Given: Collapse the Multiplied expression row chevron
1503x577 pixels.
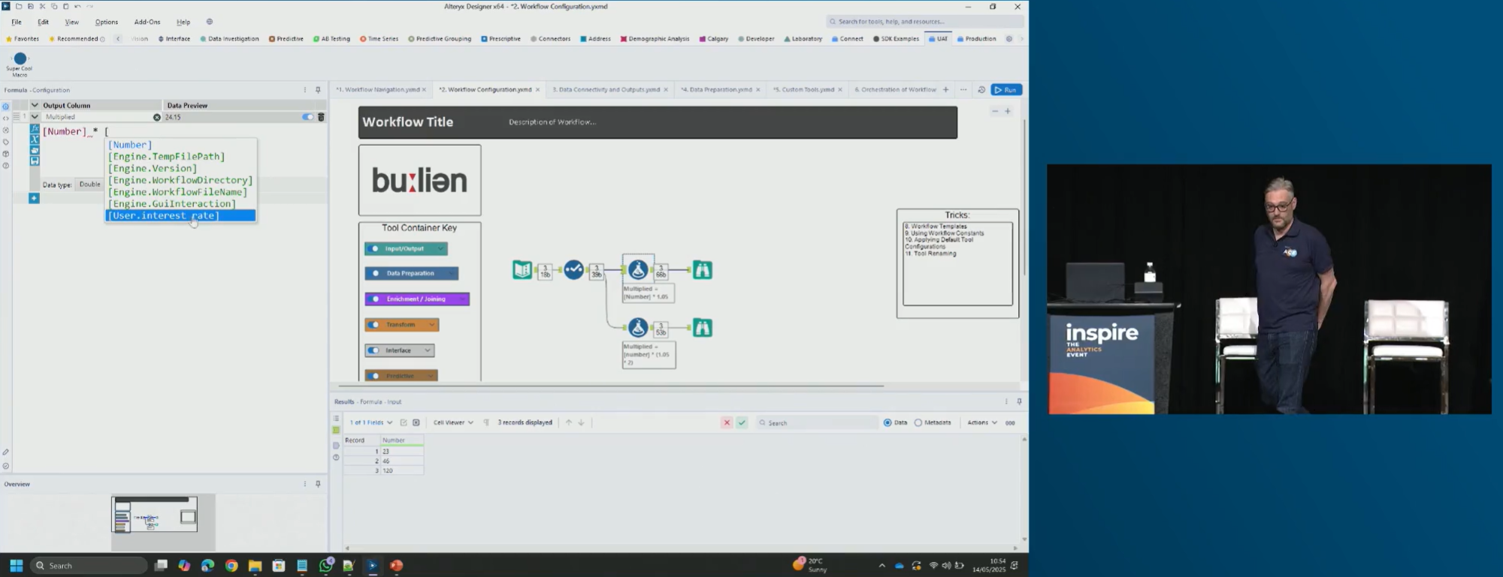Looking at the screenshot, I should coord(35,117).
